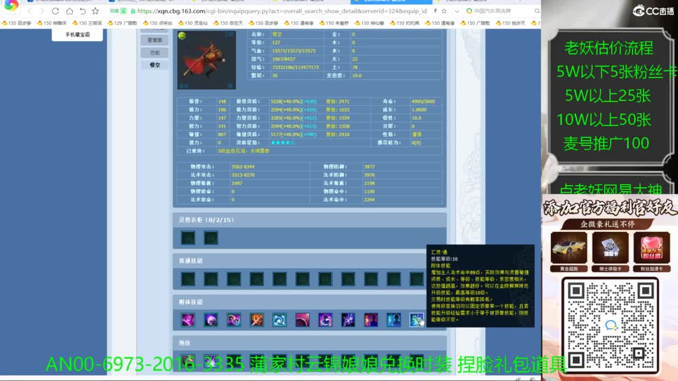Screen dimensions: 678x381
Task: Open the 150 百步穿 bookmark
Action: coord(17,23)
